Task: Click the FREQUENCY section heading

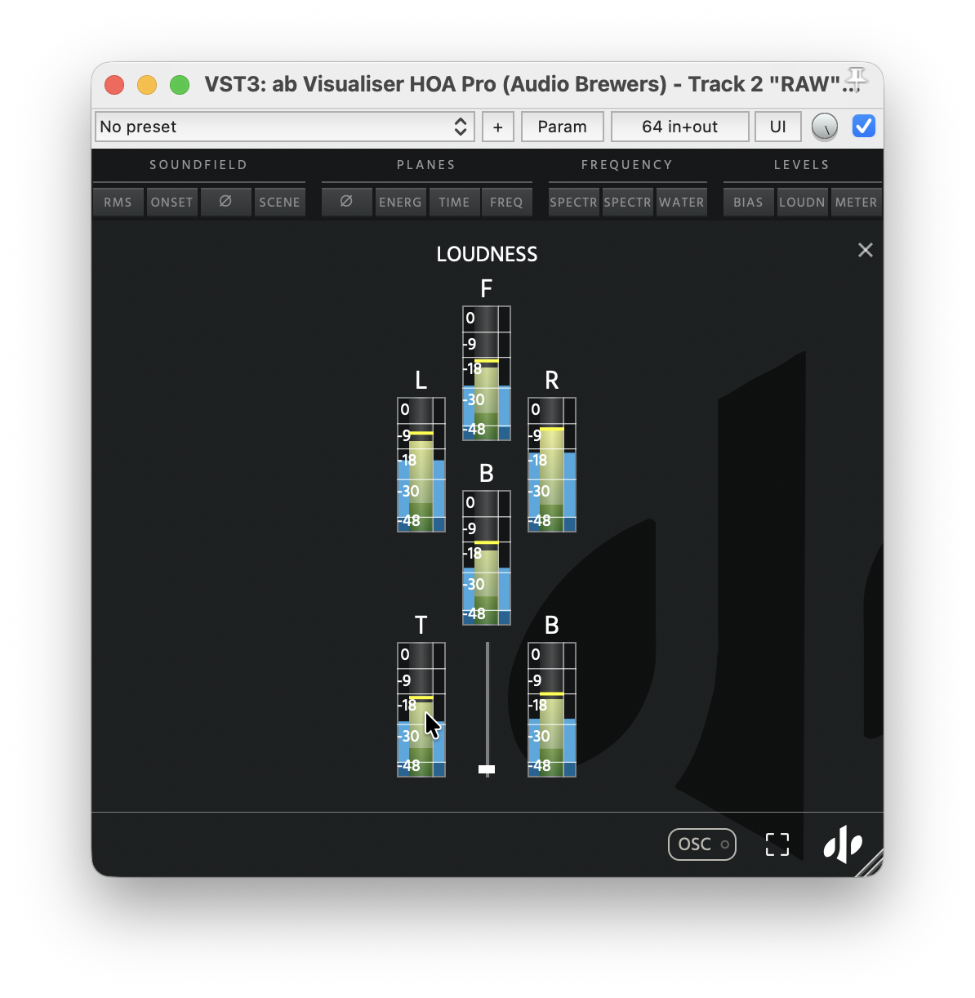Action: [x=627, y=165]
